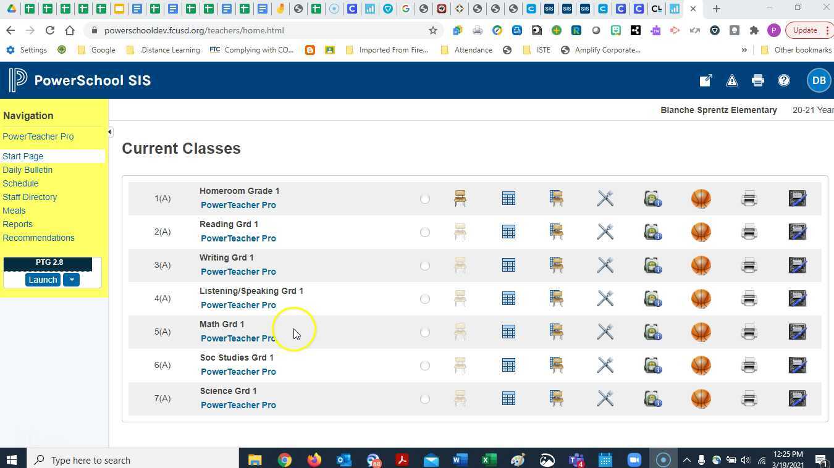Open the print page icon in the blue header
The height and width of the screenshot is (468, 834).
pos(757,80)
